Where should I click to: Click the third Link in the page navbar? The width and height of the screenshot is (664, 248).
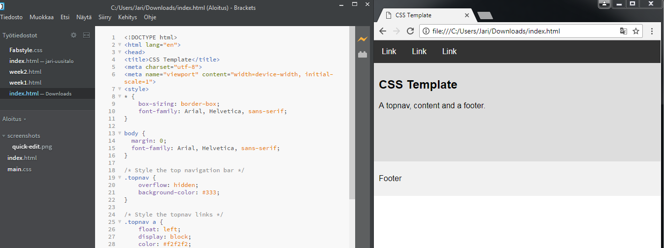tap(449, 51)
